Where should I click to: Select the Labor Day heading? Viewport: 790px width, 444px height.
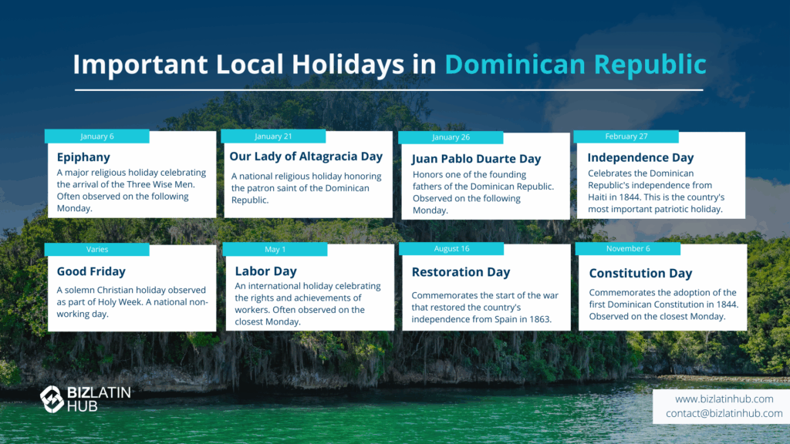[x=265, y=271]
